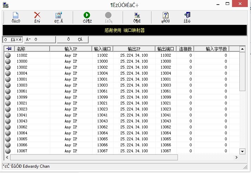Click the Any IP cell in row 13099

pos(71,97)
